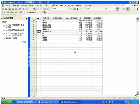Select 从公司目录中添加资源 radio option
This screenshot has height=104, width=140.
pos(4,31)
